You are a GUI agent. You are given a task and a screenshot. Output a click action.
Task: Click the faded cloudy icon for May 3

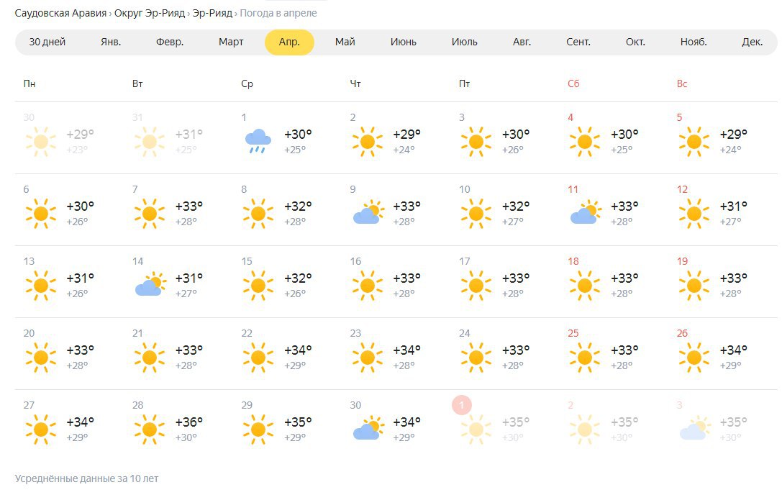click(x=695, y=429)
